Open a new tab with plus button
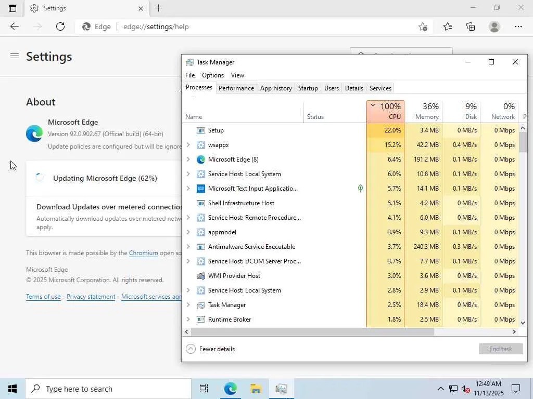 [x=158, y=8]
